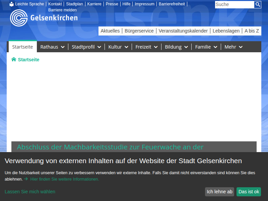Select the Startseite tab in main navigation

pos(22,47)
